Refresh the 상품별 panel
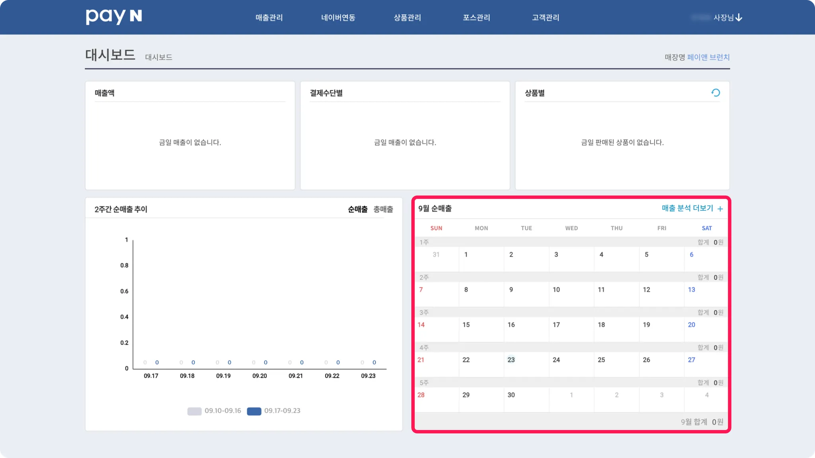This screenshot has width=815, height=458. pos(716,93)
